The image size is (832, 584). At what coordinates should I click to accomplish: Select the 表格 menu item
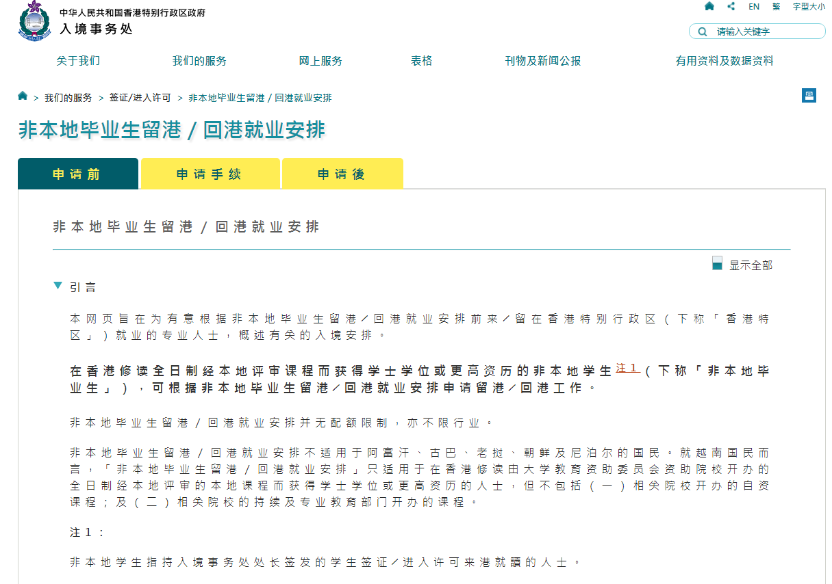pos(422,61)
